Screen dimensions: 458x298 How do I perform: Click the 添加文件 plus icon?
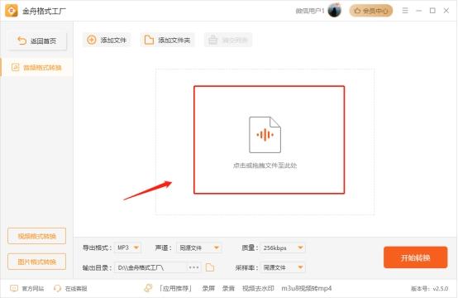coord(92,40)
